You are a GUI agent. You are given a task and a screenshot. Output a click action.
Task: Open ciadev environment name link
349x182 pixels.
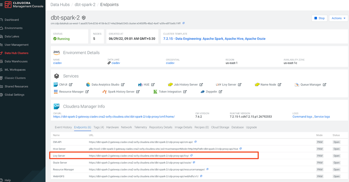pos(57,63)
